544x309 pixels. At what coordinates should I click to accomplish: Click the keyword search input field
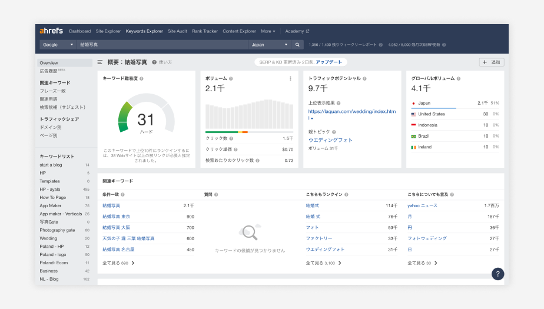[162, 45]
